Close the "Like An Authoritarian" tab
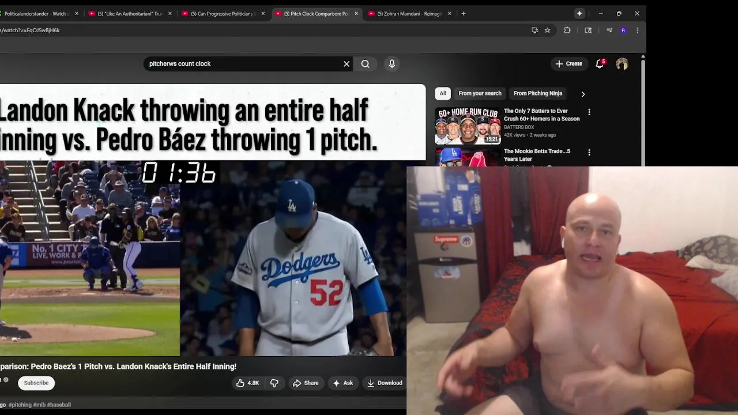 coord(170,13)
